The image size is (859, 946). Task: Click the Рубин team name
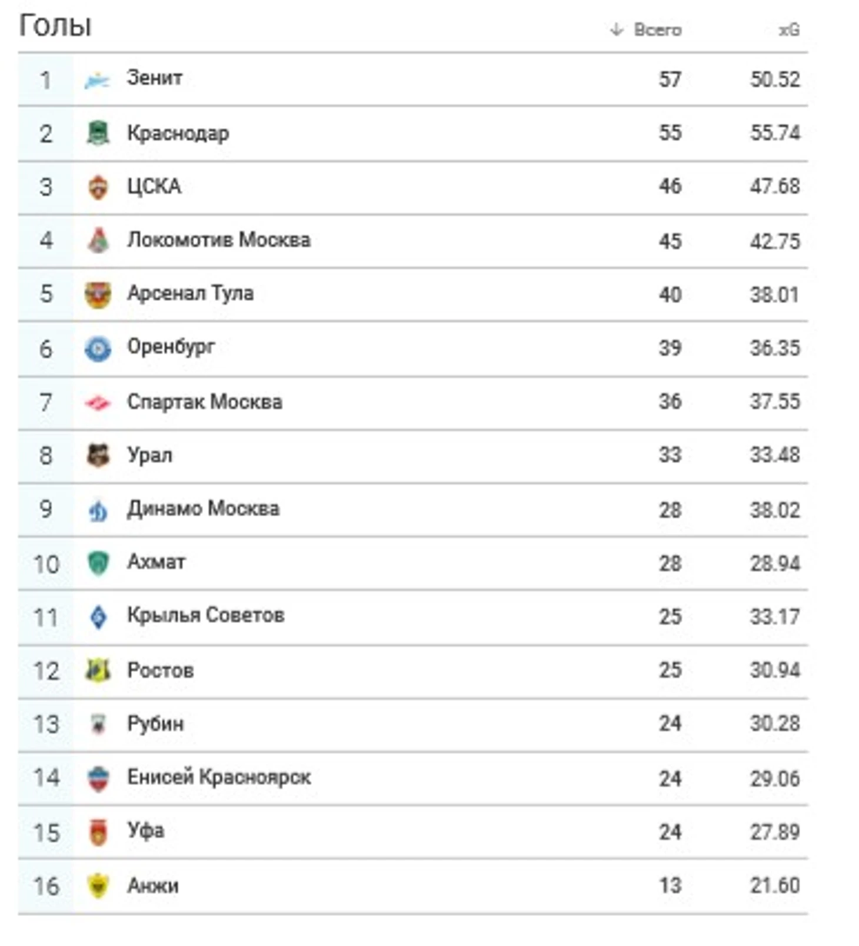[155, 723]
